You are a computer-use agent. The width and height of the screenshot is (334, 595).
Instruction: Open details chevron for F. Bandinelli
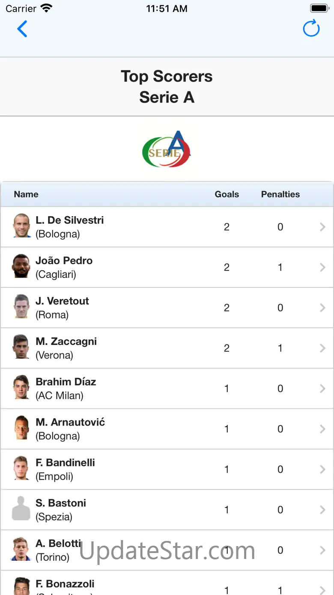click(322, 469)
